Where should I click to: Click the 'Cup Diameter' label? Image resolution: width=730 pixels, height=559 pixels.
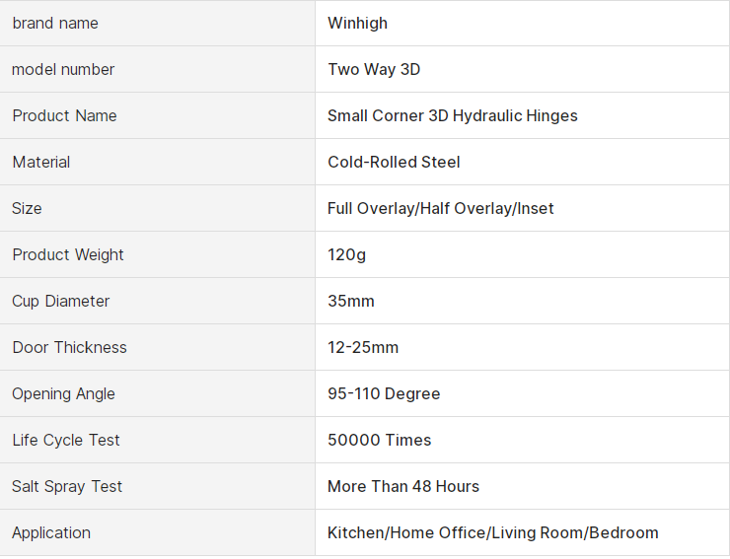(61, 301)
